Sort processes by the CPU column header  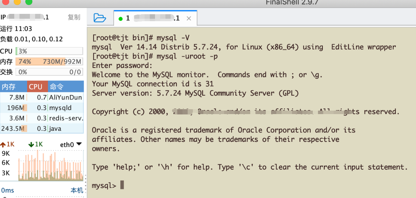(x=36, y=87)
